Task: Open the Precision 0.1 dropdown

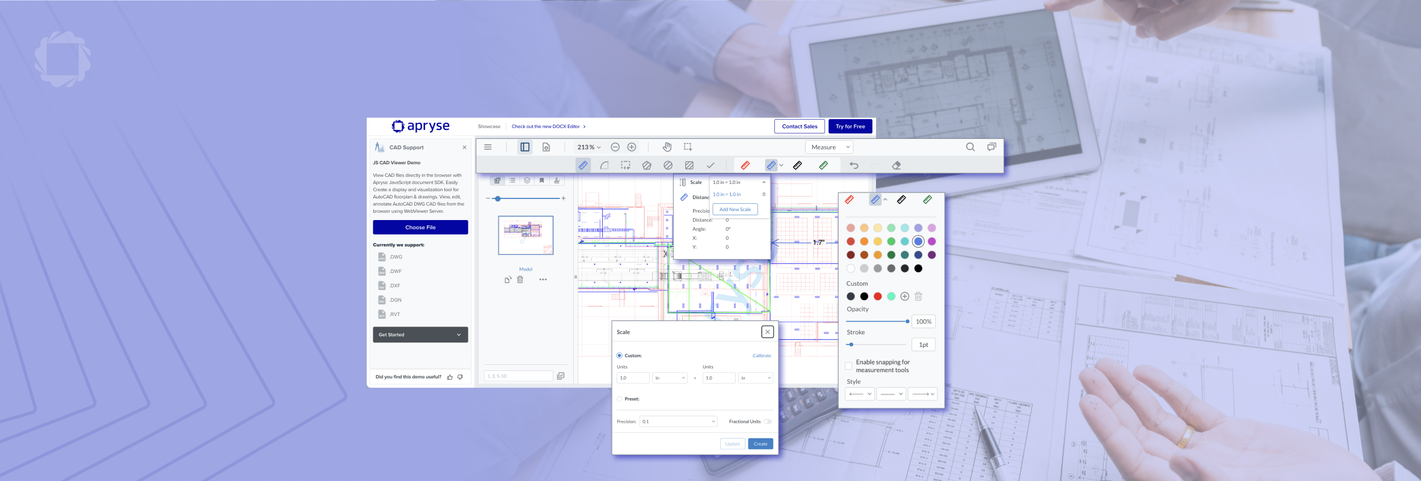Action: tap(679, 421)
